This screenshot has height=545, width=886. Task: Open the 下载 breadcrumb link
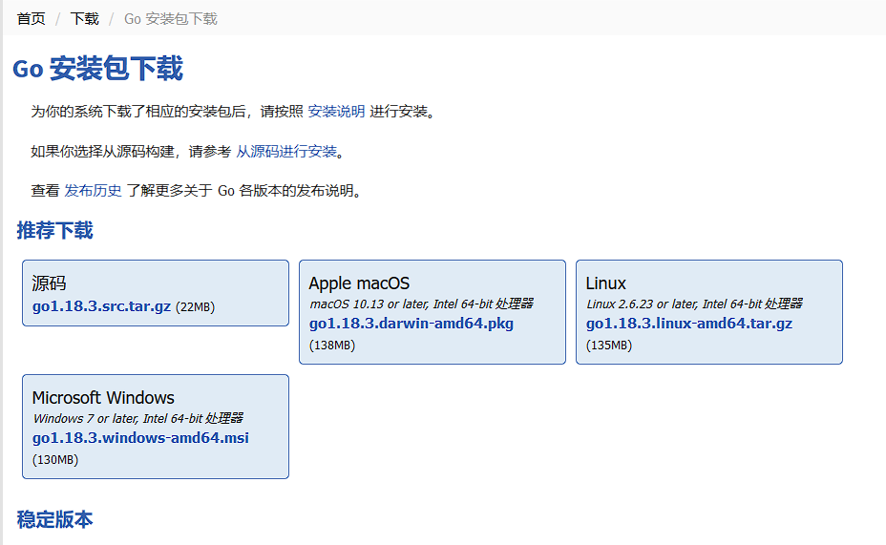pyautogui.click(x=84, y=19)
